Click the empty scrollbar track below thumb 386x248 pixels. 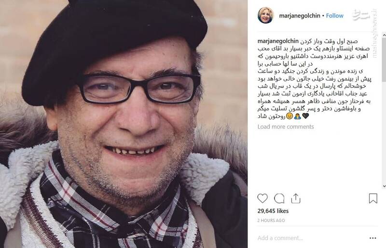[384, 133]
